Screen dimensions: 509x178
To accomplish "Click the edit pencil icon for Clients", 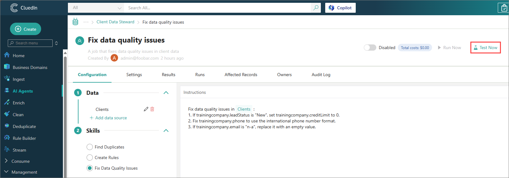I will [146, 109].
